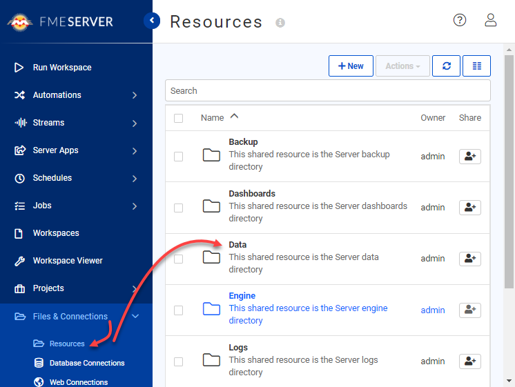Viewport: 515px width, 387px height.
Task: Click the Projects briefcase icon
Action: (x=20, y=288)
